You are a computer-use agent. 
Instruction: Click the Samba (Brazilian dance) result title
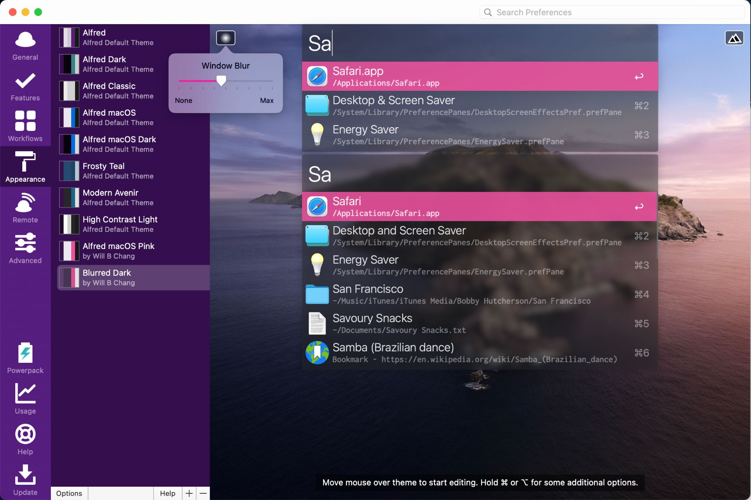pyautogui.click(x=393, y=348)
